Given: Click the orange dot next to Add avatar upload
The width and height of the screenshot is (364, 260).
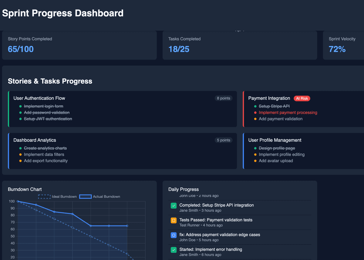Looking at the screenshot, I should (255, 161).
